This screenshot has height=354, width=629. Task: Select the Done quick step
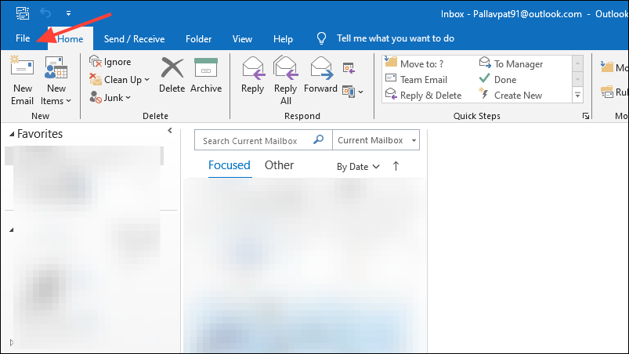pos(498,79)
